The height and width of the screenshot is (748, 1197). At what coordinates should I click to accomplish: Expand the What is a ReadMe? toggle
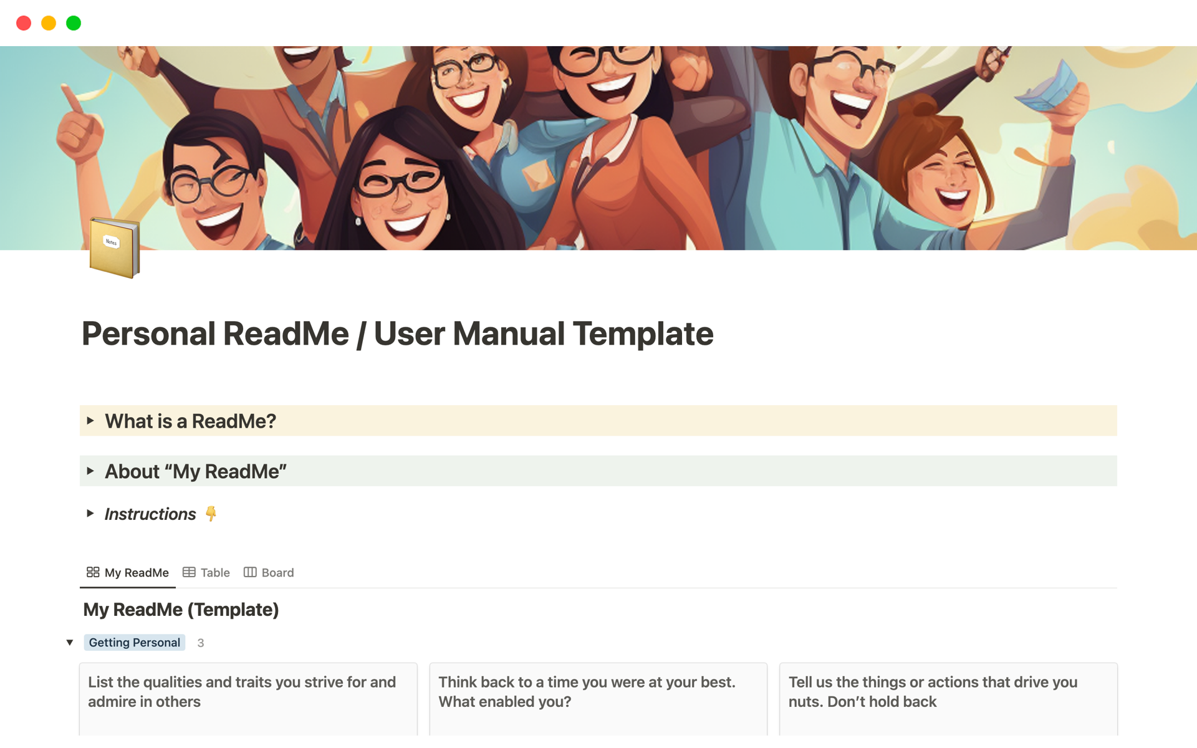pyautogui.click(x=90, y=421)
